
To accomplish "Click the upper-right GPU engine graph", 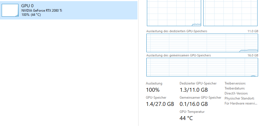I will [230, 13].
